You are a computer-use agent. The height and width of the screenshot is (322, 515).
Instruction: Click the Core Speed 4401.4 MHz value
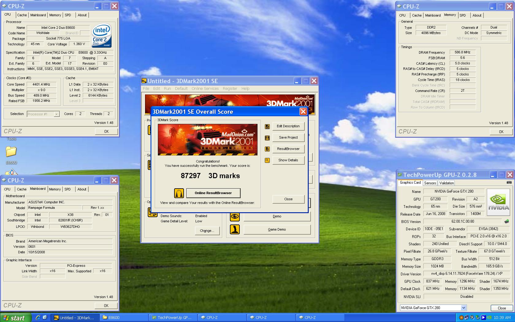(x=41, y=84)
